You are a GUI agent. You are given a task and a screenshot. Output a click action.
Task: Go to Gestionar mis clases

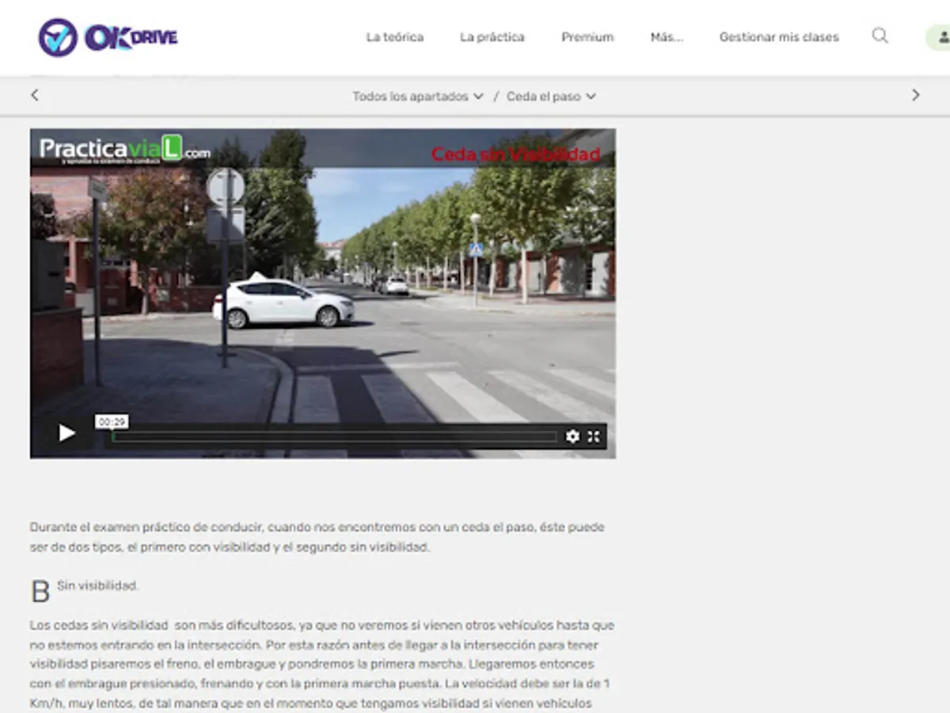pyautogui.click(x=779, y=37)
